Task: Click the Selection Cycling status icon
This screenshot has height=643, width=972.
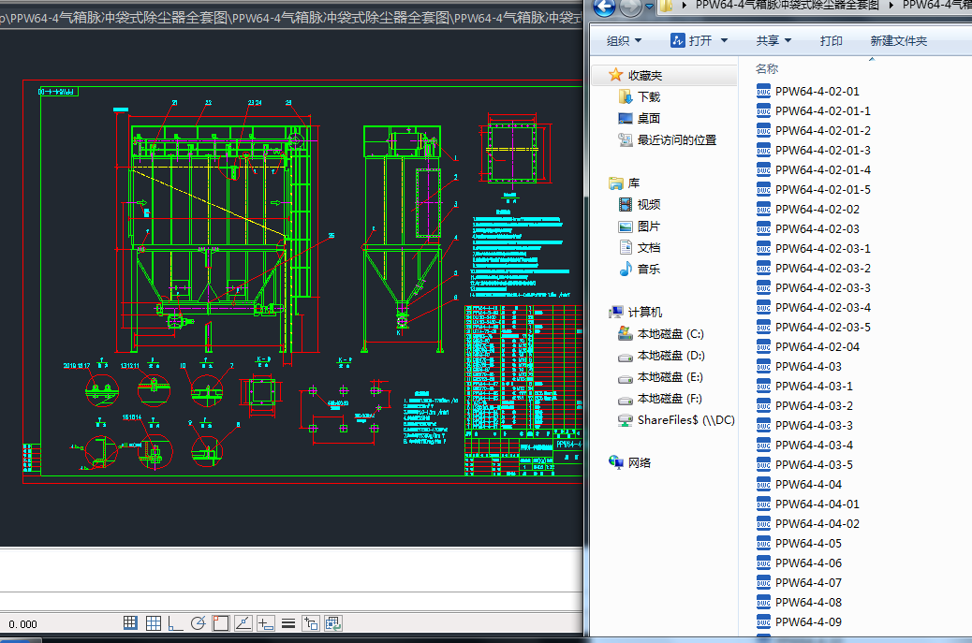Action: [x=332, y=623]
